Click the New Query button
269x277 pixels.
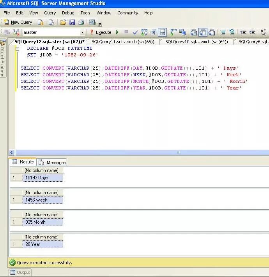18,23
